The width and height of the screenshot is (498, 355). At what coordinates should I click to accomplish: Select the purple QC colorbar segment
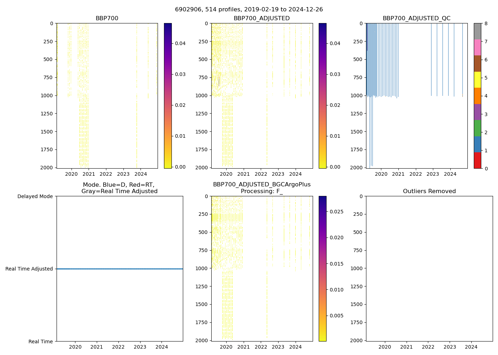[477, 112]
